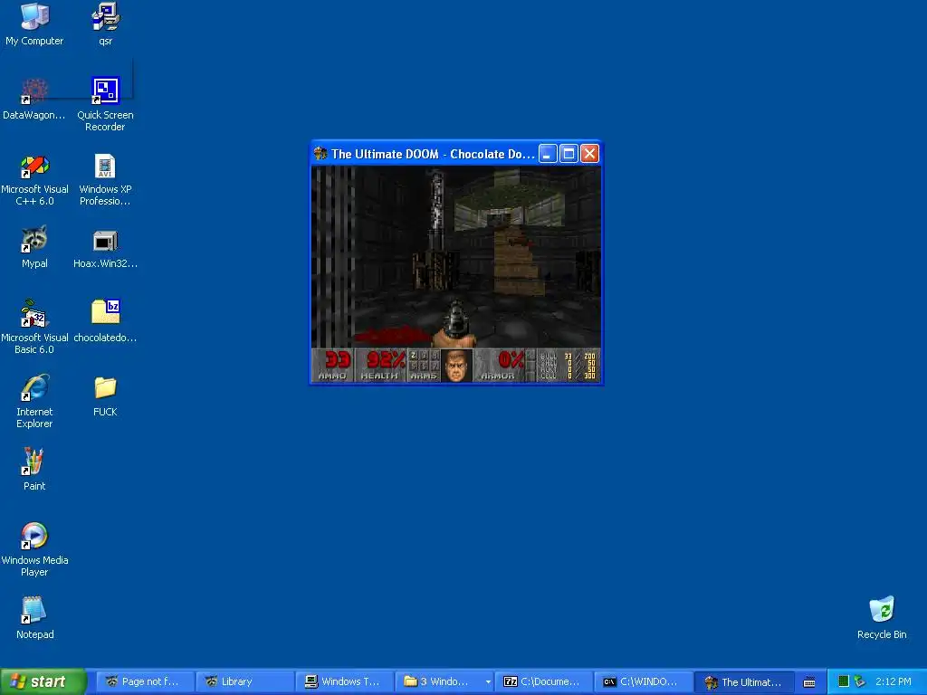This screenshot has width=927, height=695.
Task: Select the DataWagon shortcut on desktop
Action: click(x=34, y=98)
